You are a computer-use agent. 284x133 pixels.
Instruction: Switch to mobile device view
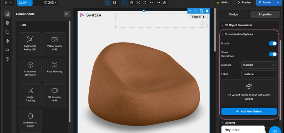click(x=114, y=2)
